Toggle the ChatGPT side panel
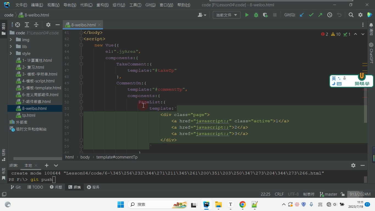 pyautogui.click(x=371, y=53)
